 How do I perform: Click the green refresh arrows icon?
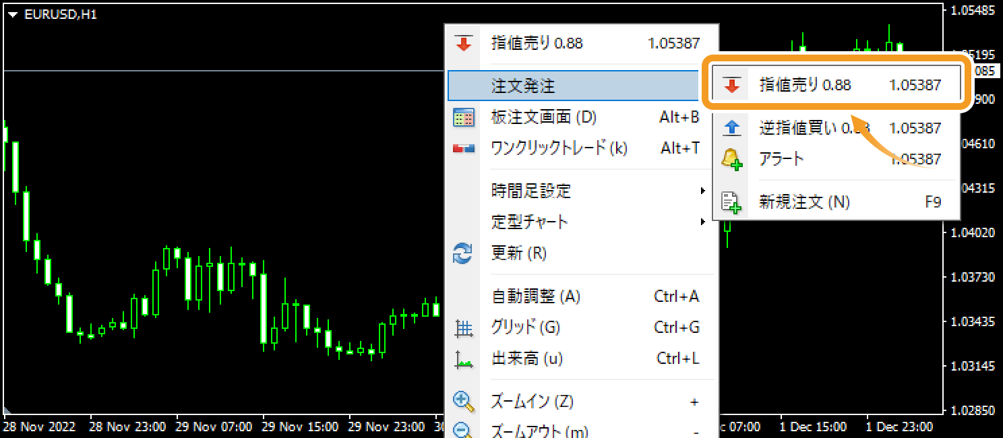click(x=463, y=254)
